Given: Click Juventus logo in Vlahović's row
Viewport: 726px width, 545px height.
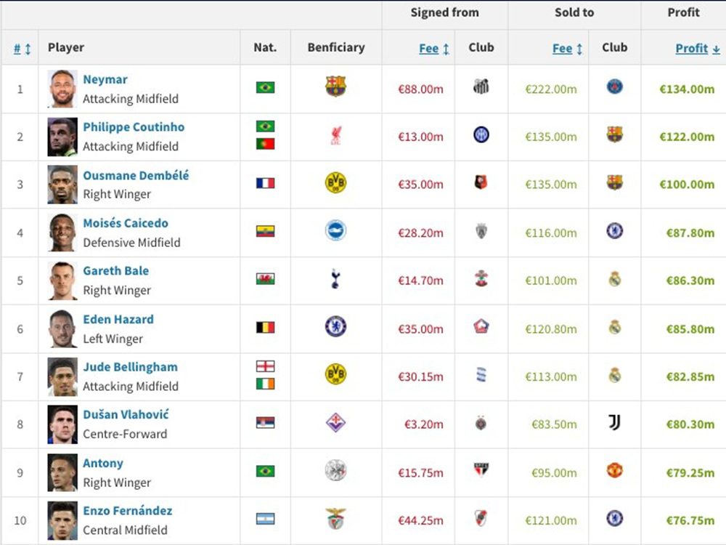Looking at the screenshot, I should [614, 423].
